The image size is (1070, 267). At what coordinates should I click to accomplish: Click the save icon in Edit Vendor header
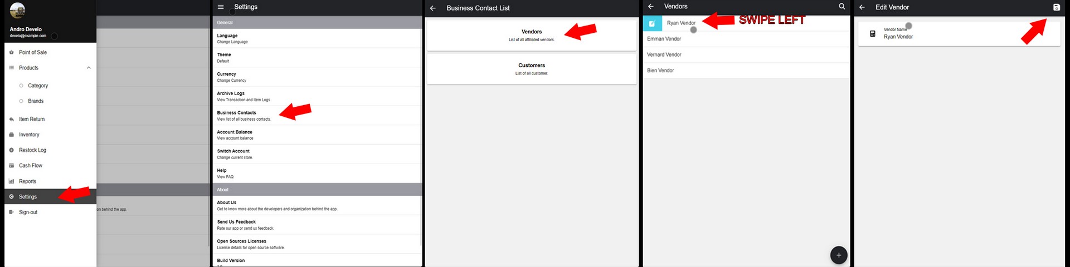pos(1056,7)
